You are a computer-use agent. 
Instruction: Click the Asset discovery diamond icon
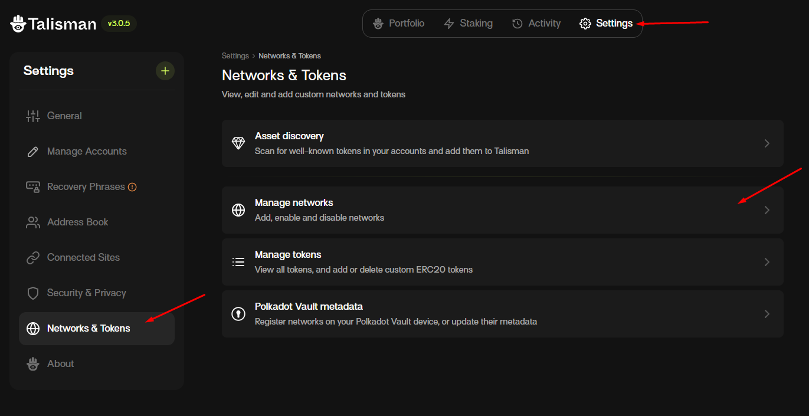tap(238, 143)
